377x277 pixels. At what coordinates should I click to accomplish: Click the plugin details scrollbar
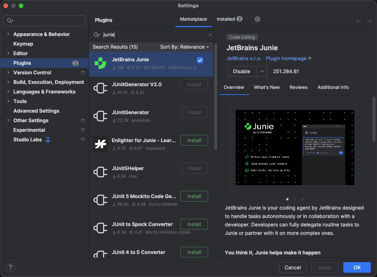(374, 119)
